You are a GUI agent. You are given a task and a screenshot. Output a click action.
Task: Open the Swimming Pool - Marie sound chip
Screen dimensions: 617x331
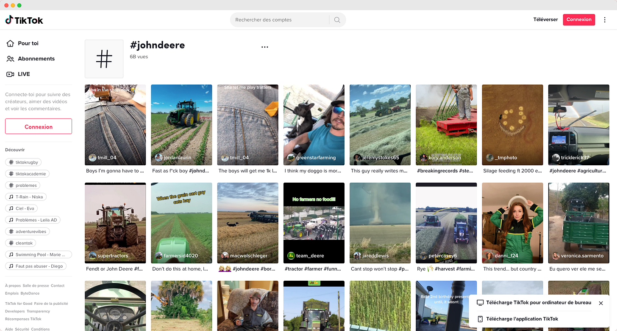point(38,254)
